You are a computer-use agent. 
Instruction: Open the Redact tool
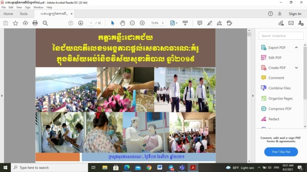[x=274, y=119]
